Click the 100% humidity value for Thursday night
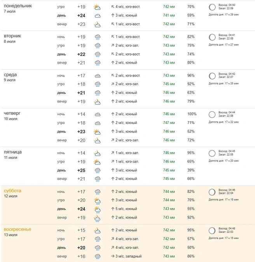This screenshot has width=255, height=262. pyautogui.click(x=192, y=114)
